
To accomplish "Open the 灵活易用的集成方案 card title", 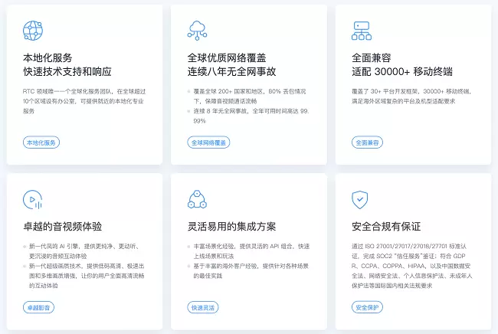I will [x=231, y=227].
